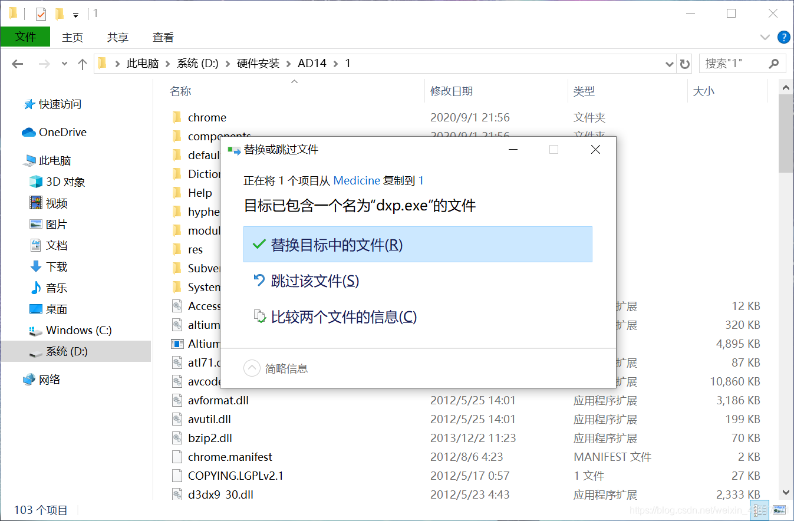Switch to large icons view mode
This screenshot has width=794, height=521.
pos(779,510)
